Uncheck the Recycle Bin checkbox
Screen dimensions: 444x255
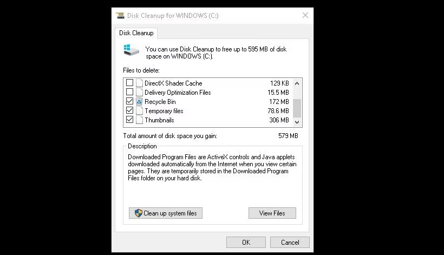[x=130, y=101]
